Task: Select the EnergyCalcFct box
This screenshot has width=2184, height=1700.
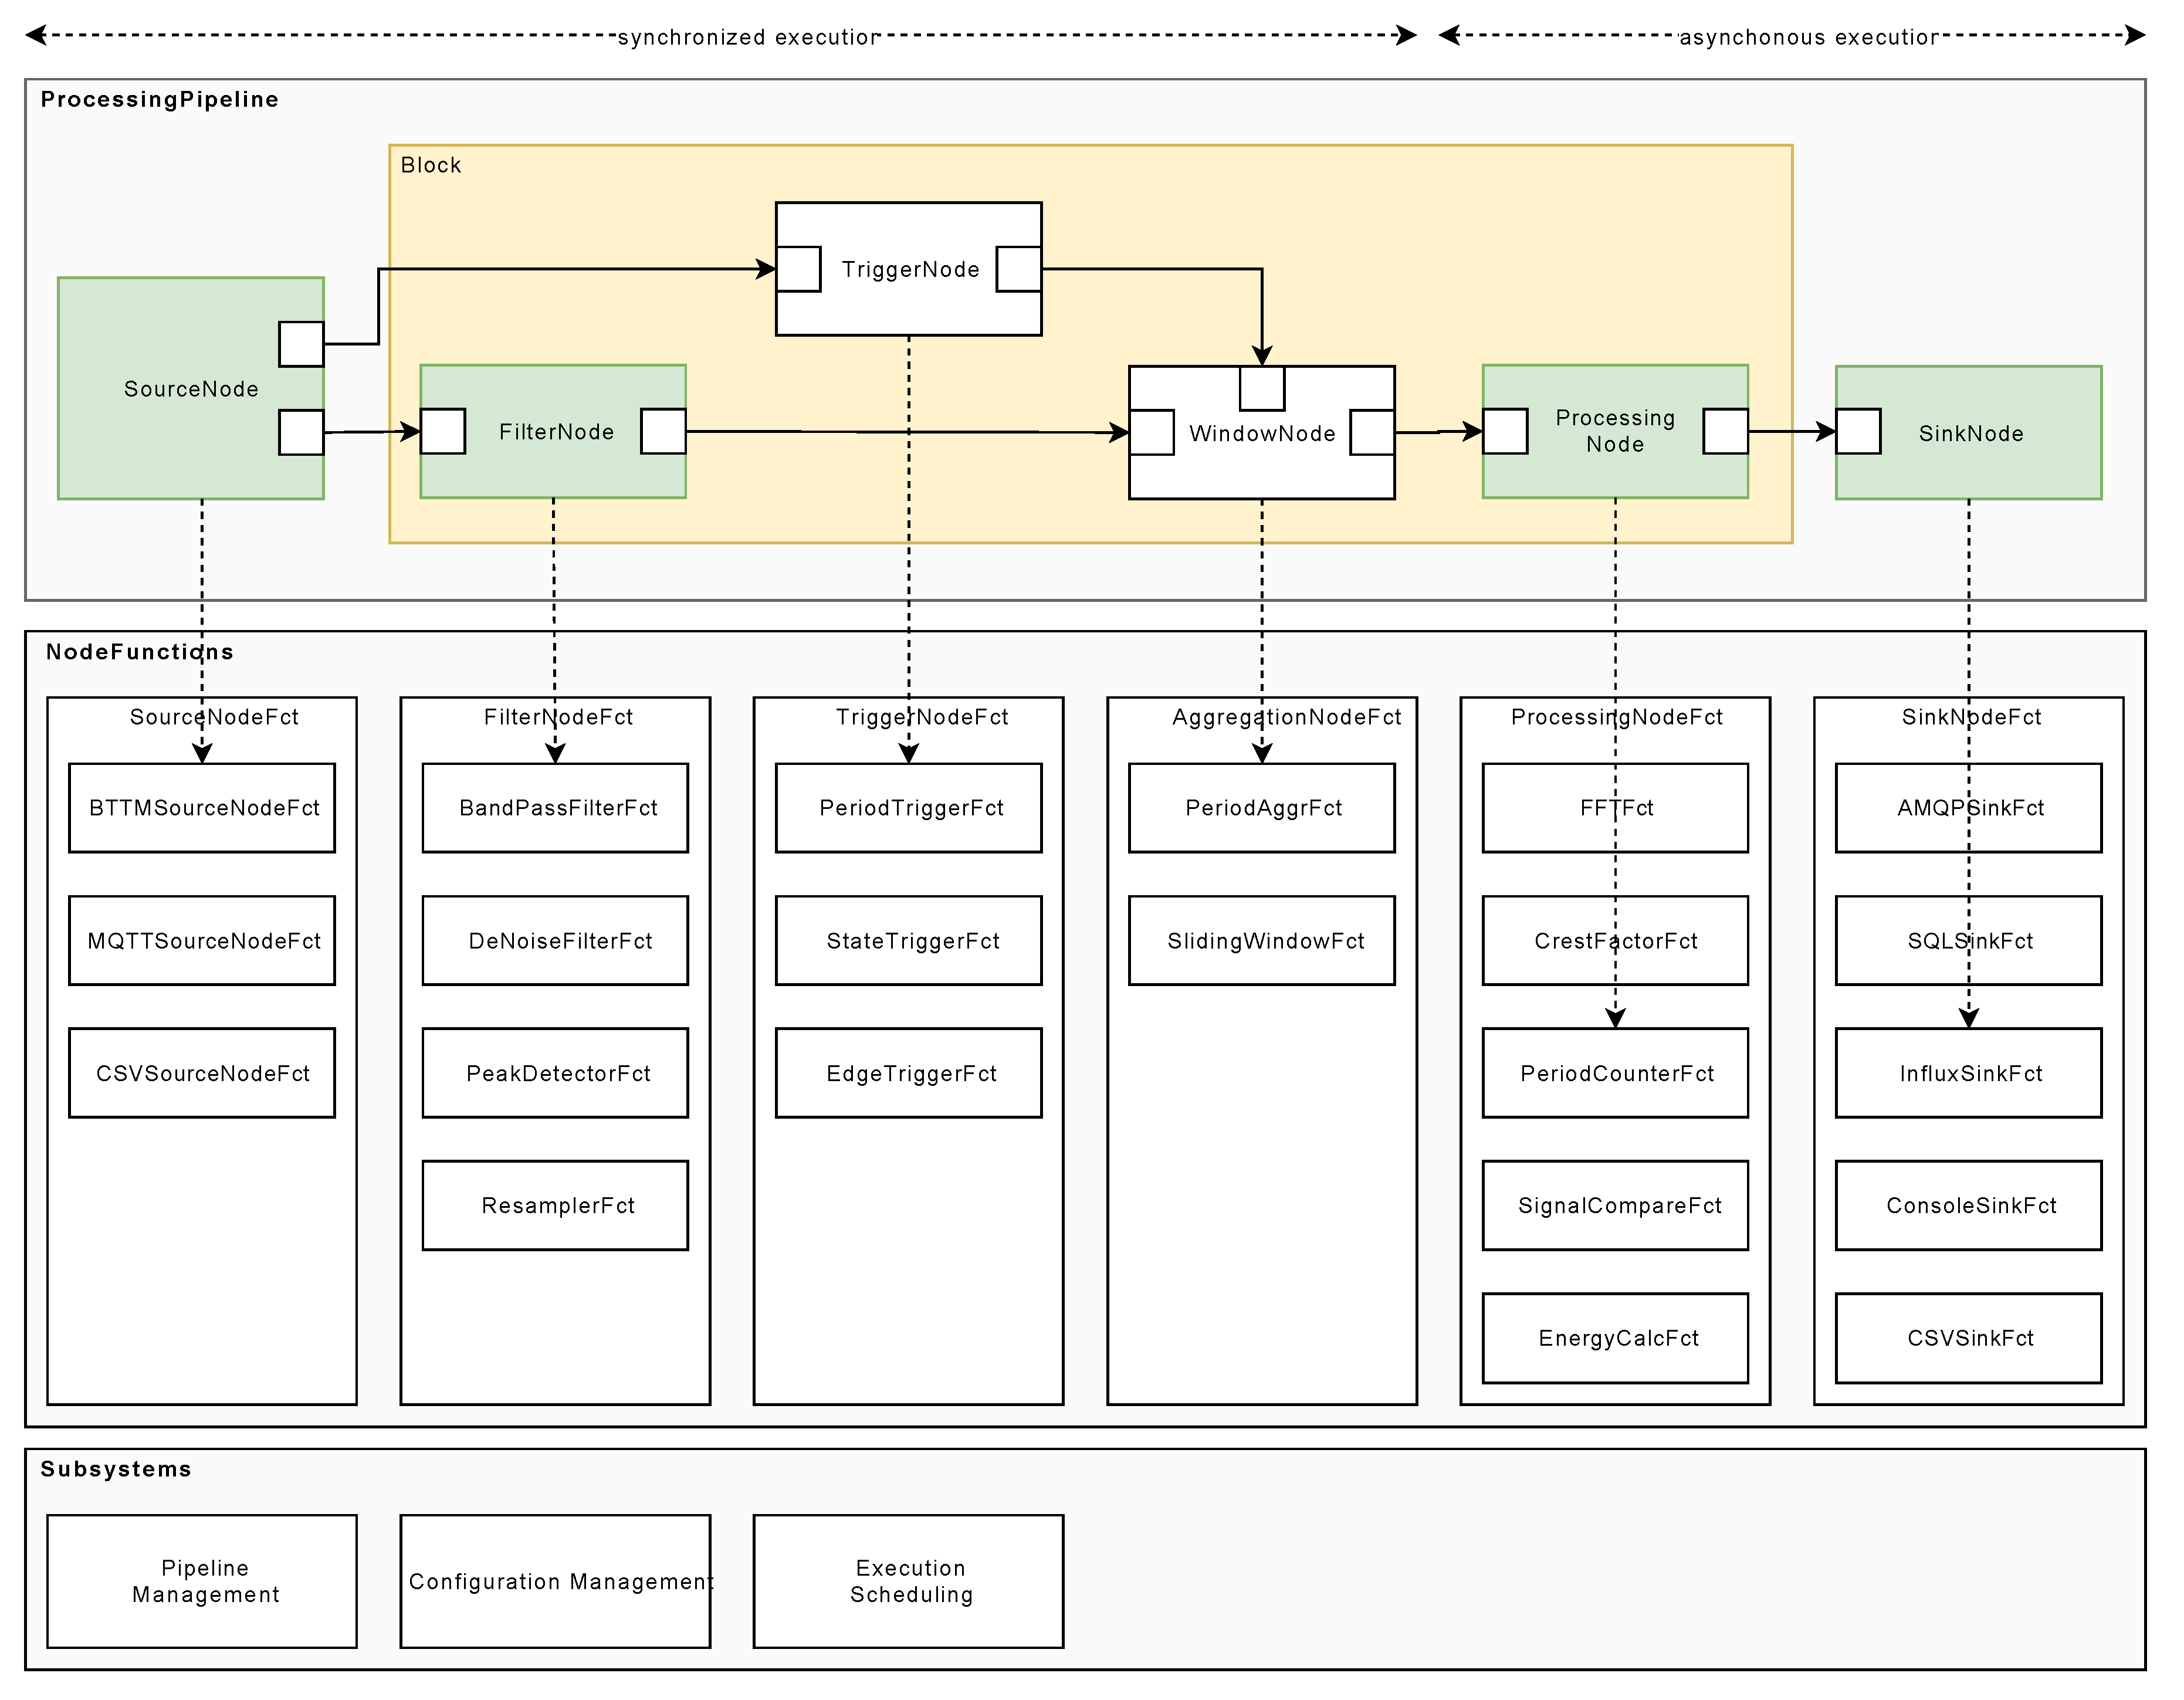Action: tap(1615, 1338)
